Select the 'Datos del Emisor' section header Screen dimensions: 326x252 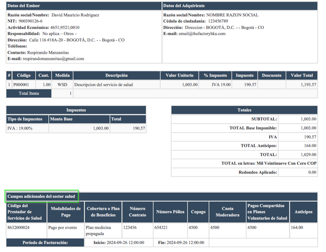[x=24, y=6]
